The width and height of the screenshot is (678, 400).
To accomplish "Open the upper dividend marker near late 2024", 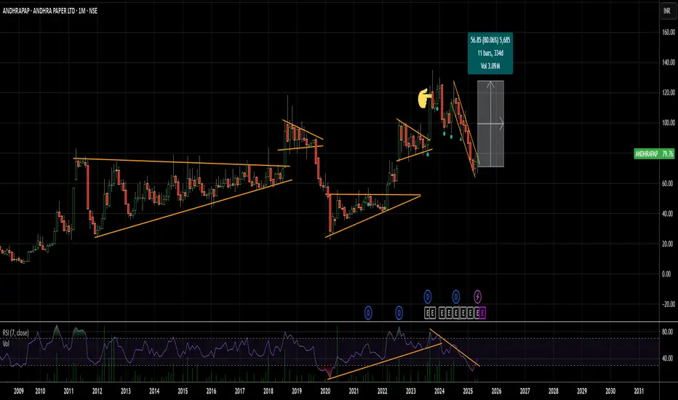I will pyautogui.click(x=455, y=297).
